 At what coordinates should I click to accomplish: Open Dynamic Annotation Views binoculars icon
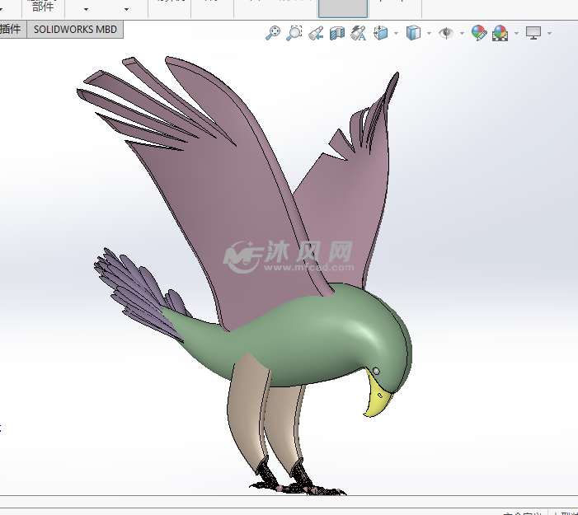[x=358, y=33]
